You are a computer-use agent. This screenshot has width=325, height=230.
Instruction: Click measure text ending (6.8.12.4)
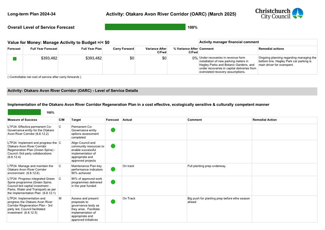point(32,150)
